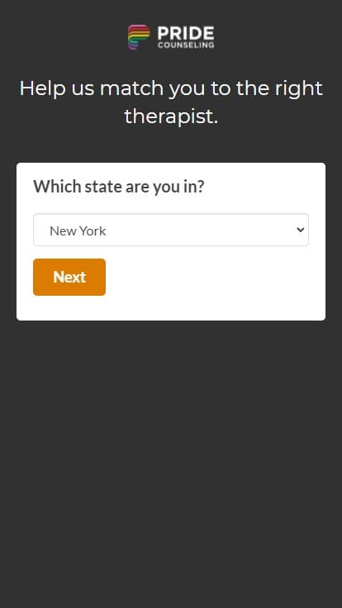The width and height of the screenshot is (342, 608).
Task: Open the state selection dropdown
Action: [171, 230]
